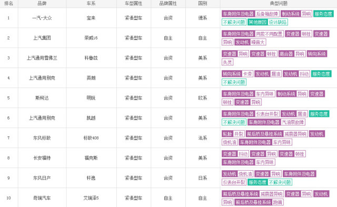Image resolution: width=337 pixels, height=207 pixels.
Task: Click the 一汽-大众 brand name
Action: [x=42, y=18]
